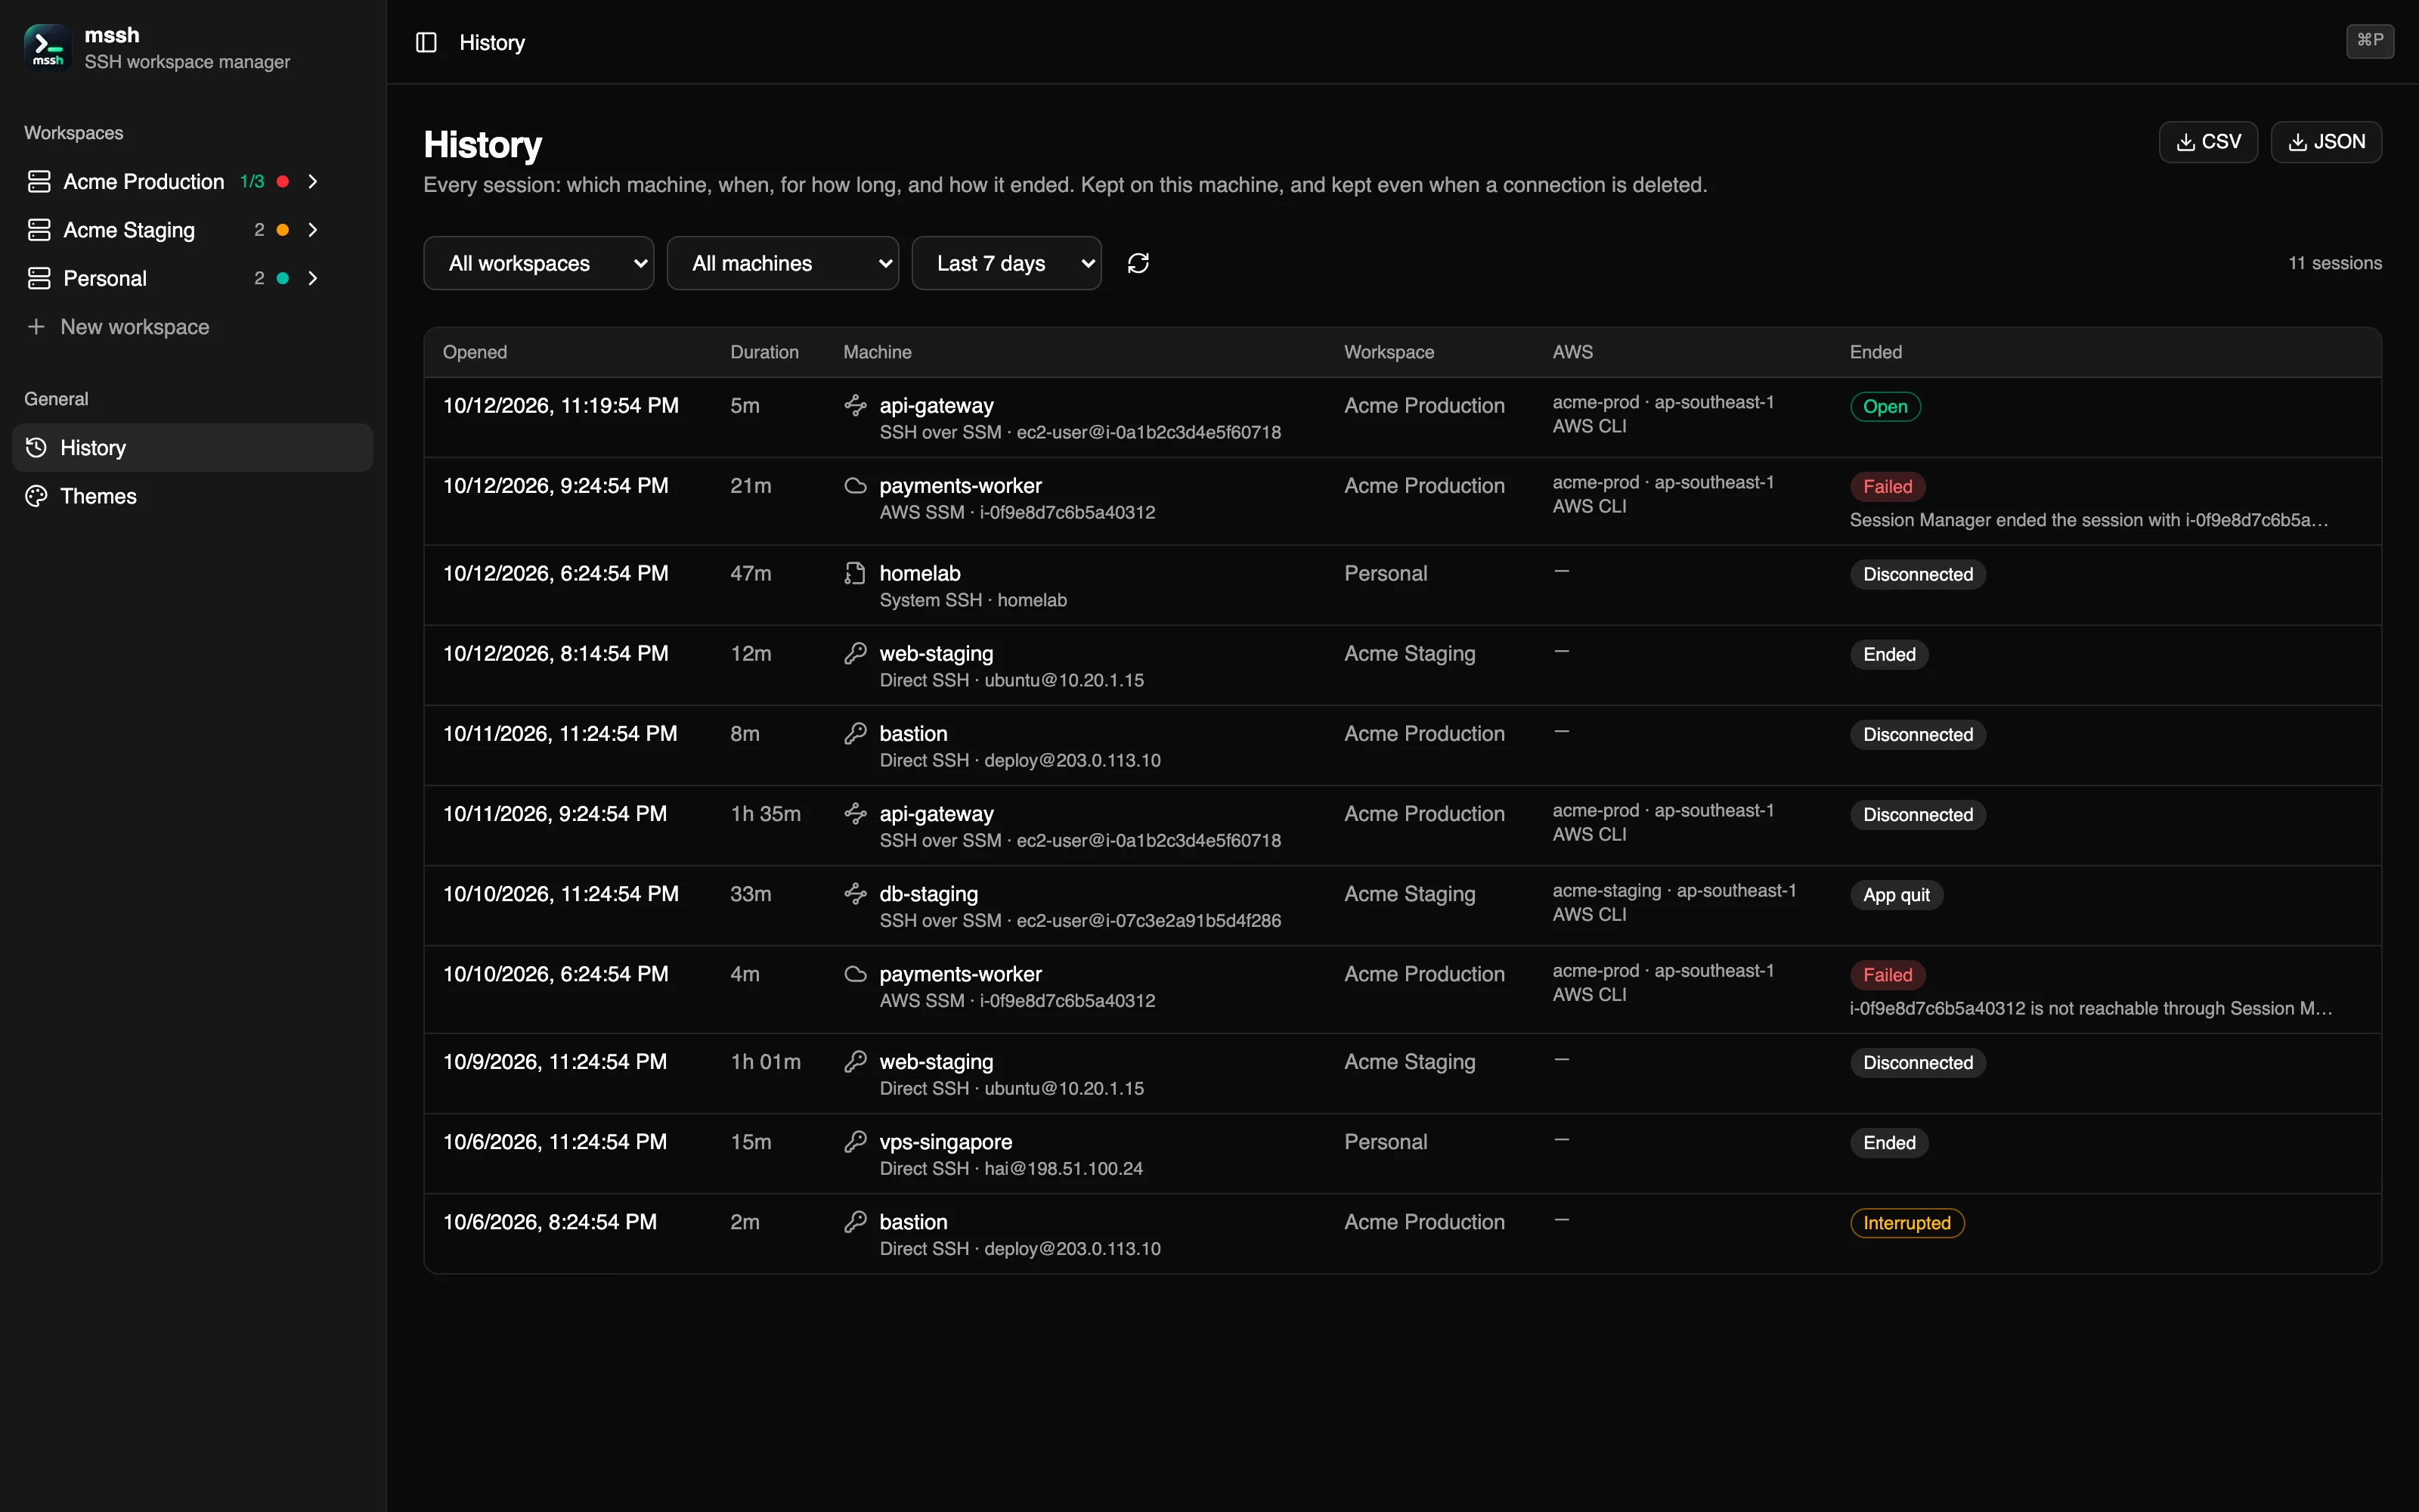Screen dimensions: 2419x1512
Task: Click the key icon of 8m bastion
Action: [x=855, y=733]
